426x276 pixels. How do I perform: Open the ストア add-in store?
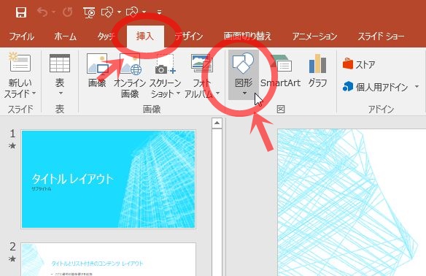(x=359, y=64)
